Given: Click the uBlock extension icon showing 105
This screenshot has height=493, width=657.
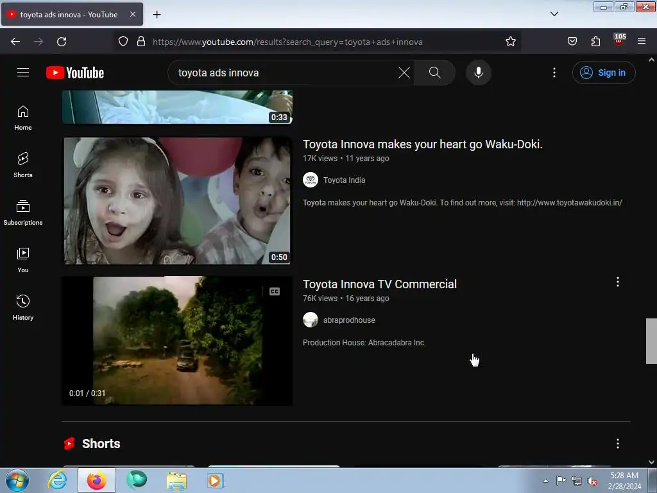Looking at the screenshot, I should click(619, 40).
